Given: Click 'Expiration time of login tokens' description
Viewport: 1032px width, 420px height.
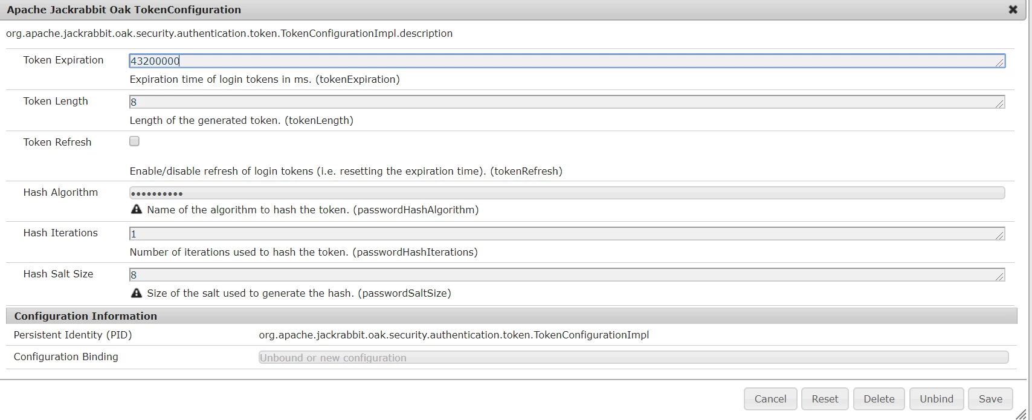Looking at the screenshot, I should click(265, 79).
